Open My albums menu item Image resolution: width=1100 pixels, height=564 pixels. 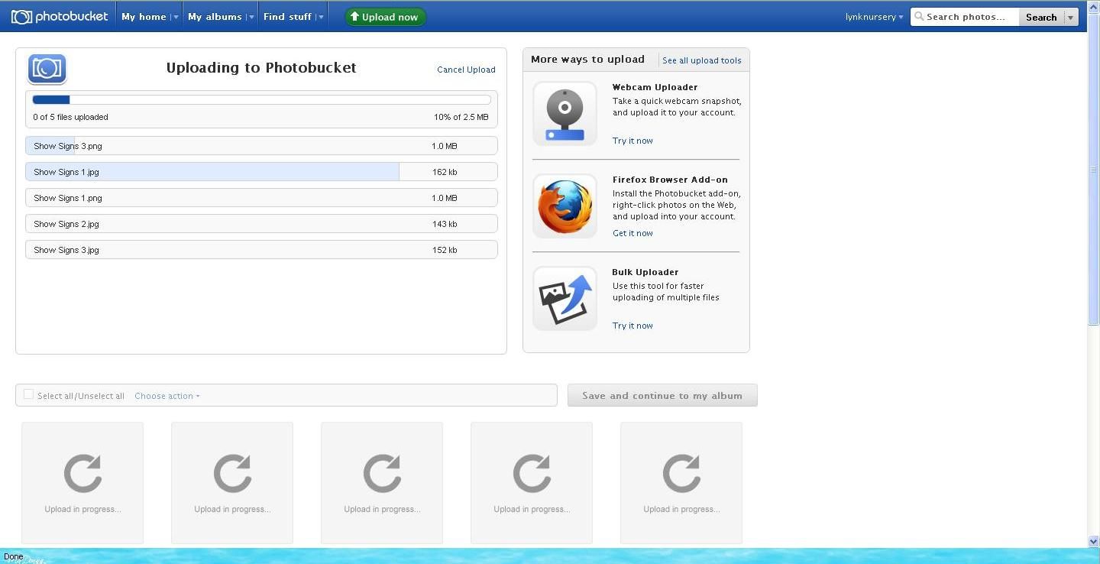[215, 17]
